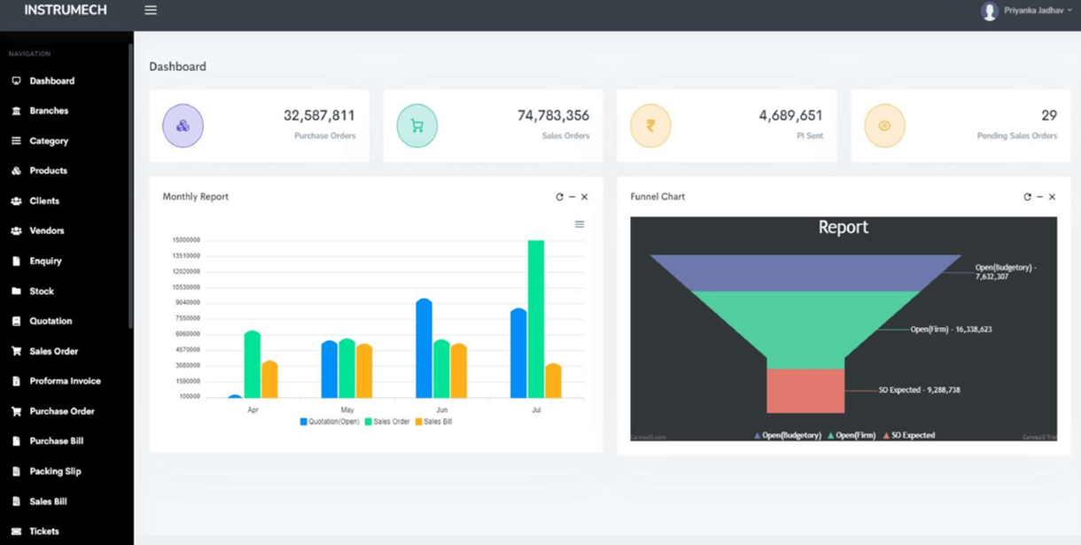Screen dimensions: 1081x545
Task: Toggle the SO Expected funnel legend
Action: [x=913, y=435]
